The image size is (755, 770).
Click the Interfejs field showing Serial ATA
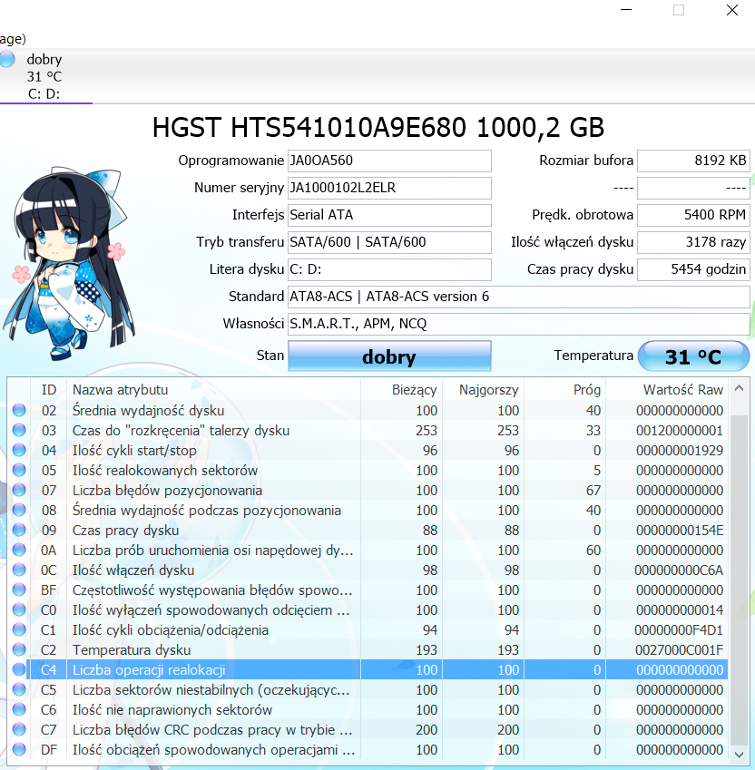coord(389,215)
